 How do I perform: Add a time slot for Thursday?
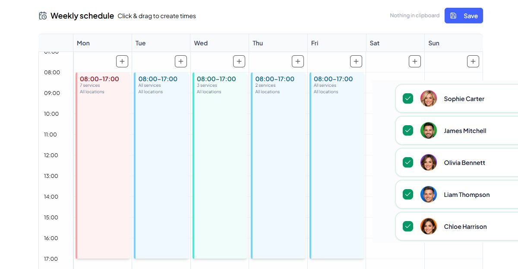(298, 61)
